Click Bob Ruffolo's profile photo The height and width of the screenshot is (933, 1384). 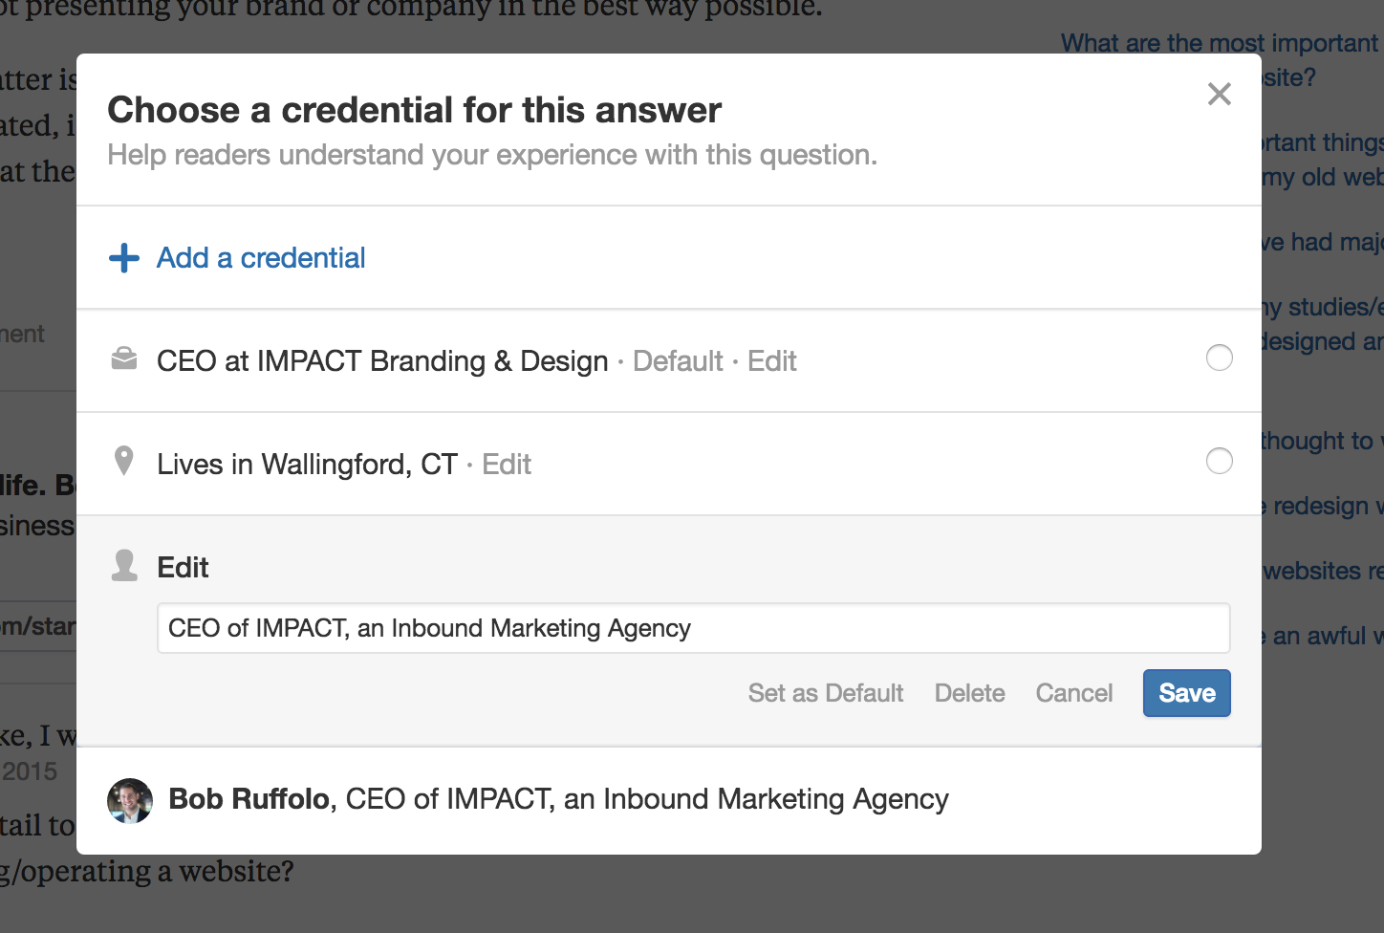click(x=130, y=801)
